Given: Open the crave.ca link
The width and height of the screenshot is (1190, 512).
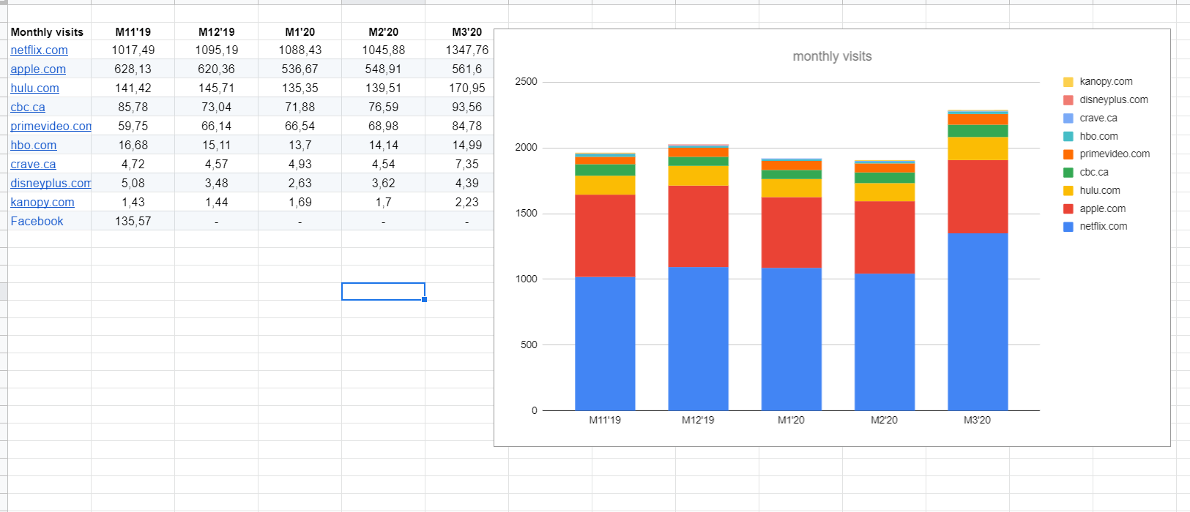Looking at the screenshot, I should [x=33, y=164].
